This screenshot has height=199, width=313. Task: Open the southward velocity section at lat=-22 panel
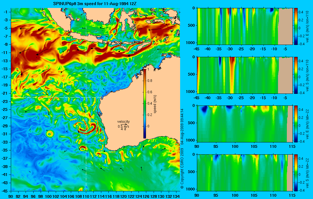(x=245, y=173)
